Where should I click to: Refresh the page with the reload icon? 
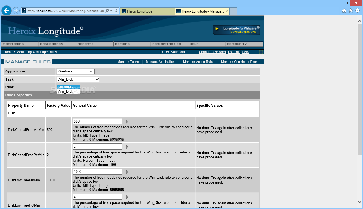[x=116, y=11]
